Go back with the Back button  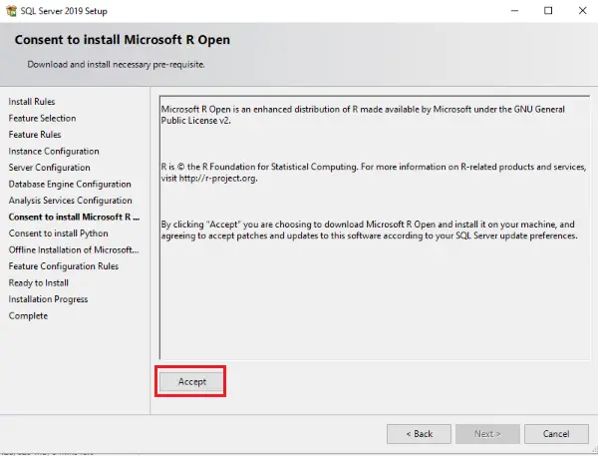(x=419, y=434)
